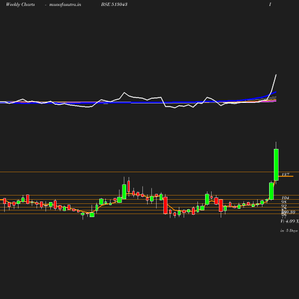Click the 'V: 4.09 X' volume label
Viewport: 299px width, 299px height.
pyautogui.click(x=289, y=221)
